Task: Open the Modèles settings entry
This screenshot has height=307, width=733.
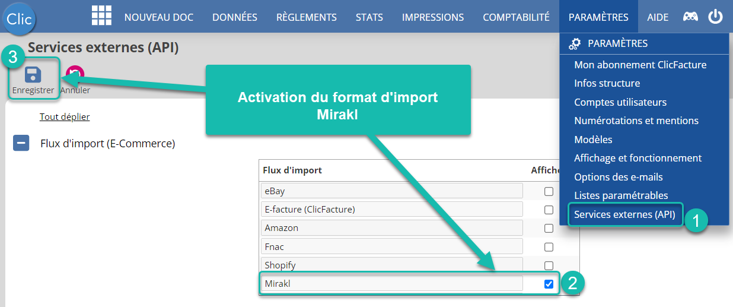Action: (x=593, y=140)
